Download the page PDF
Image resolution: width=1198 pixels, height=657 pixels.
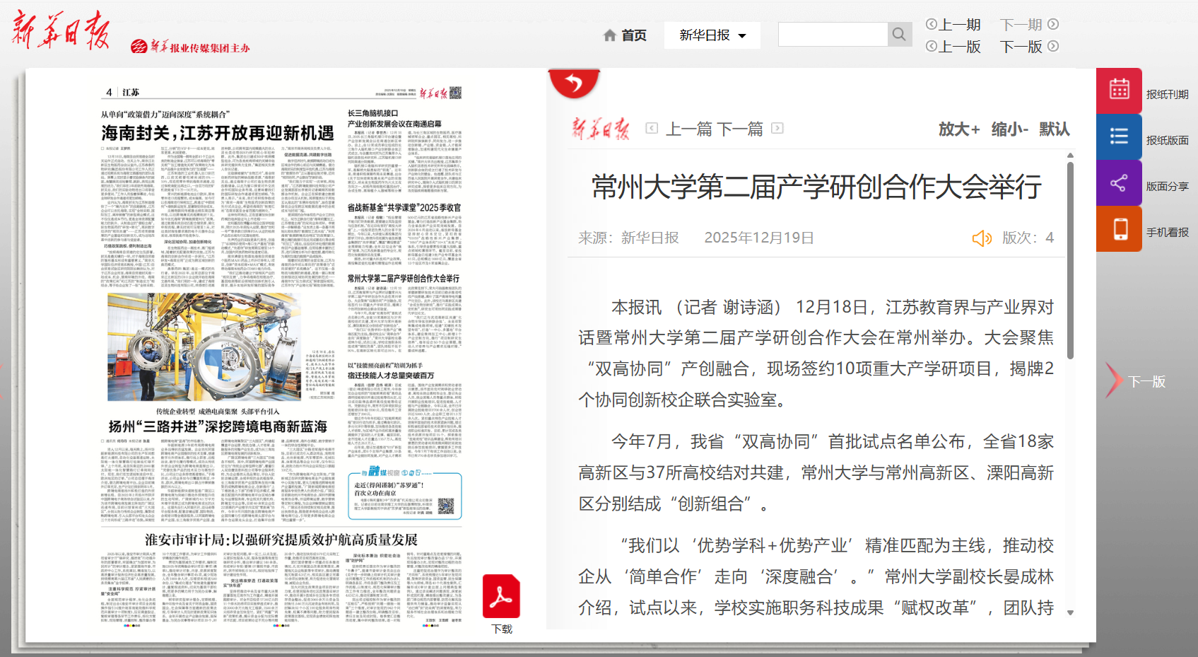(501, 598)
